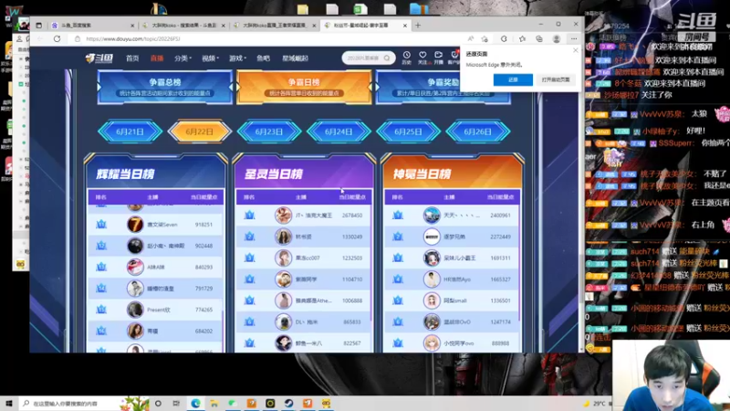The image size is (730, 411).
Task: Open 直播 in the Douyu navigation bar
Action: tap(157, 58)
